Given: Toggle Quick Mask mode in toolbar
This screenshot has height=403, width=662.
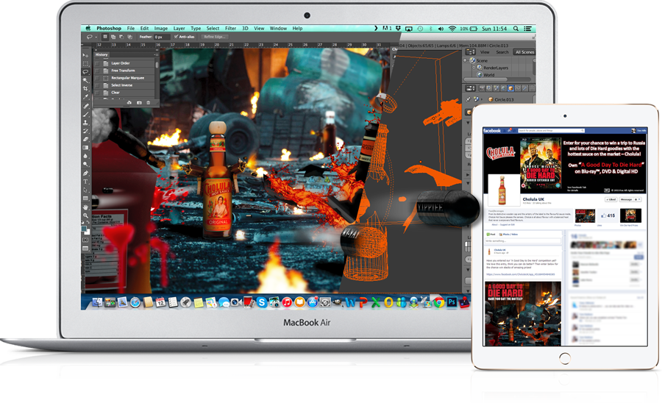Looking at the screenshot, I should [x=86, y=239].
